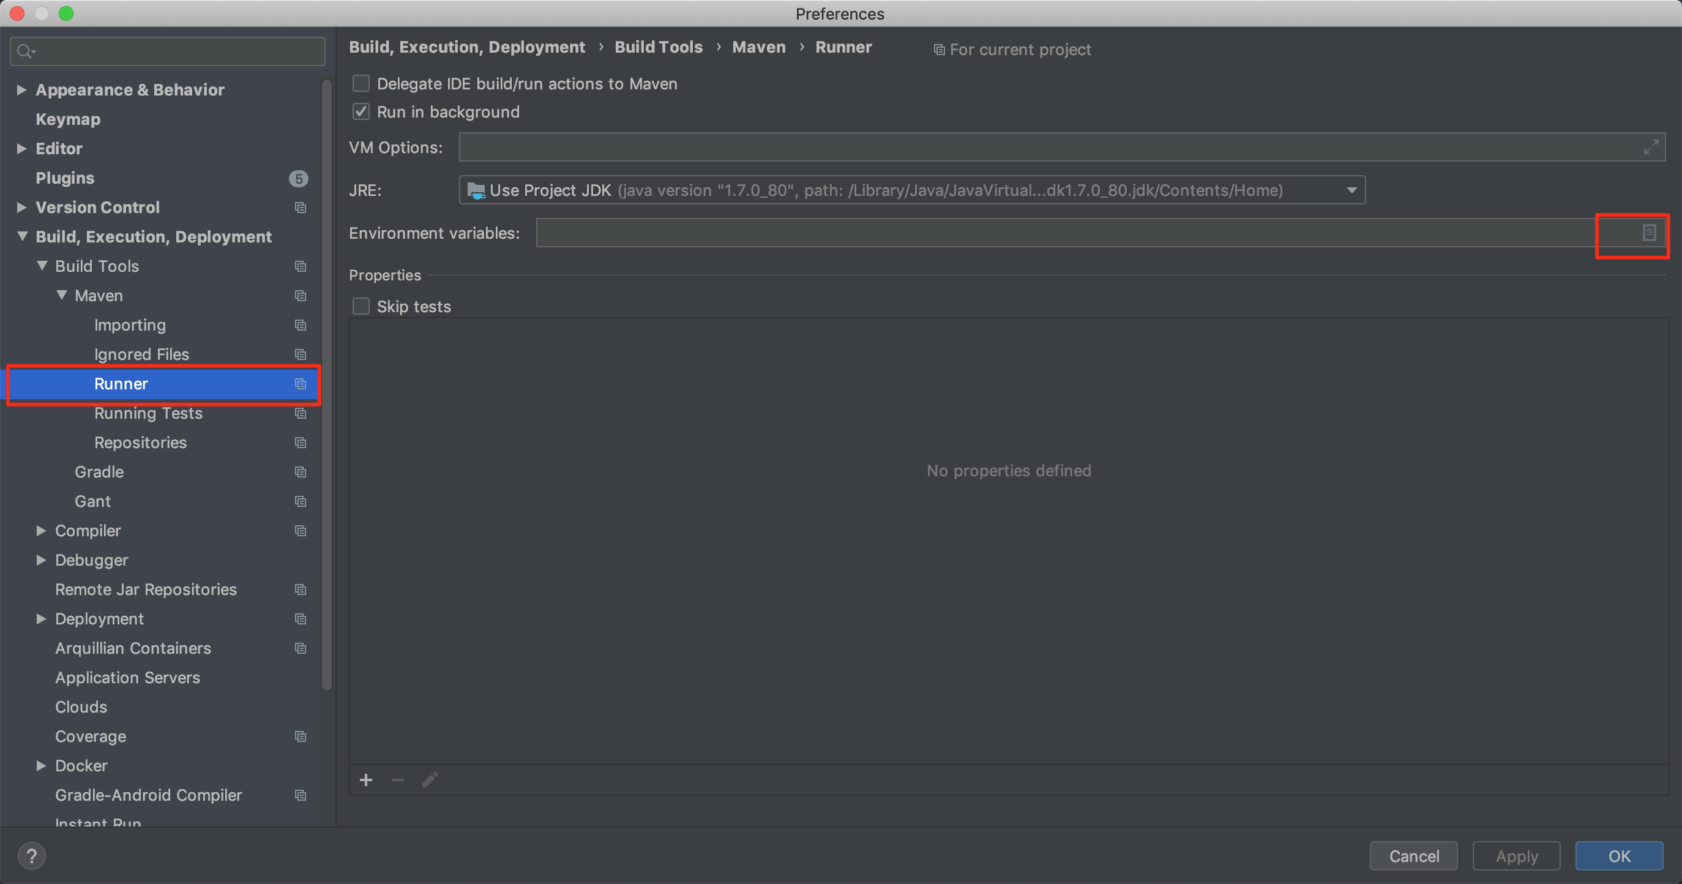Click into the VM Options input field
1682x884 pixels.
coord(1045,148)
